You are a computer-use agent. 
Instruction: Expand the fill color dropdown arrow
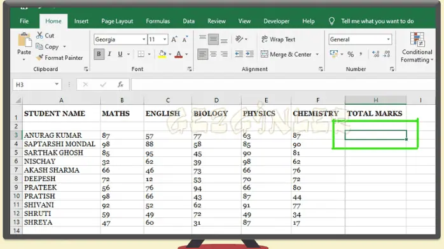click(x=170, y=54)
